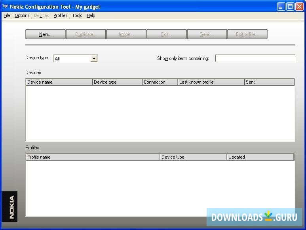Image resolution: width=306 pixels, height=230 pixels.
Task: Click the Send... button
Action: coord(207,34)
